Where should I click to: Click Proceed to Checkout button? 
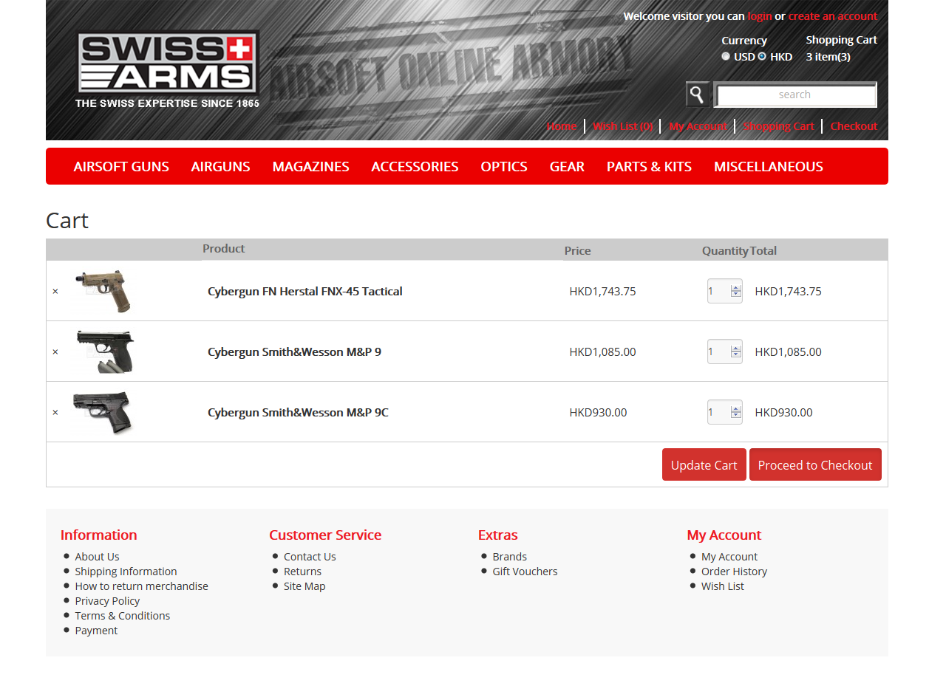pyautogui.click(x=815, y=464)
